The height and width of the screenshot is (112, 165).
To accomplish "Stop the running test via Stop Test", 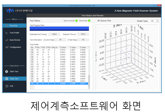I will tap(14, 79).
